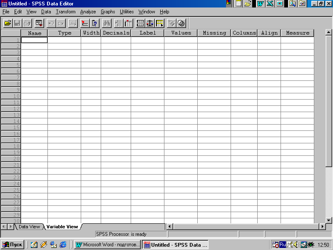This screenshot has width=333, height=250.
Task: Click the Width column header
Action: [x=91, y=33]
